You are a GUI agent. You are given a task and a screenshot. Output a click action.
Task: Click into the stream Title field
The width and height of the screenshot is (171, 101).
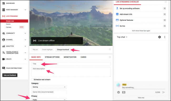[71, 64]
